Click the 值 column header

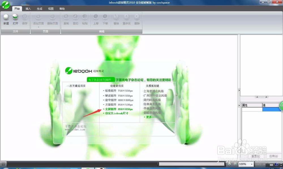[x=271, y=105]
